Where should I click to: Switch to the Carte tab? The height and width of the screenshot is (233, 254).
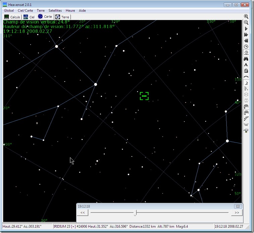point(45,16)
